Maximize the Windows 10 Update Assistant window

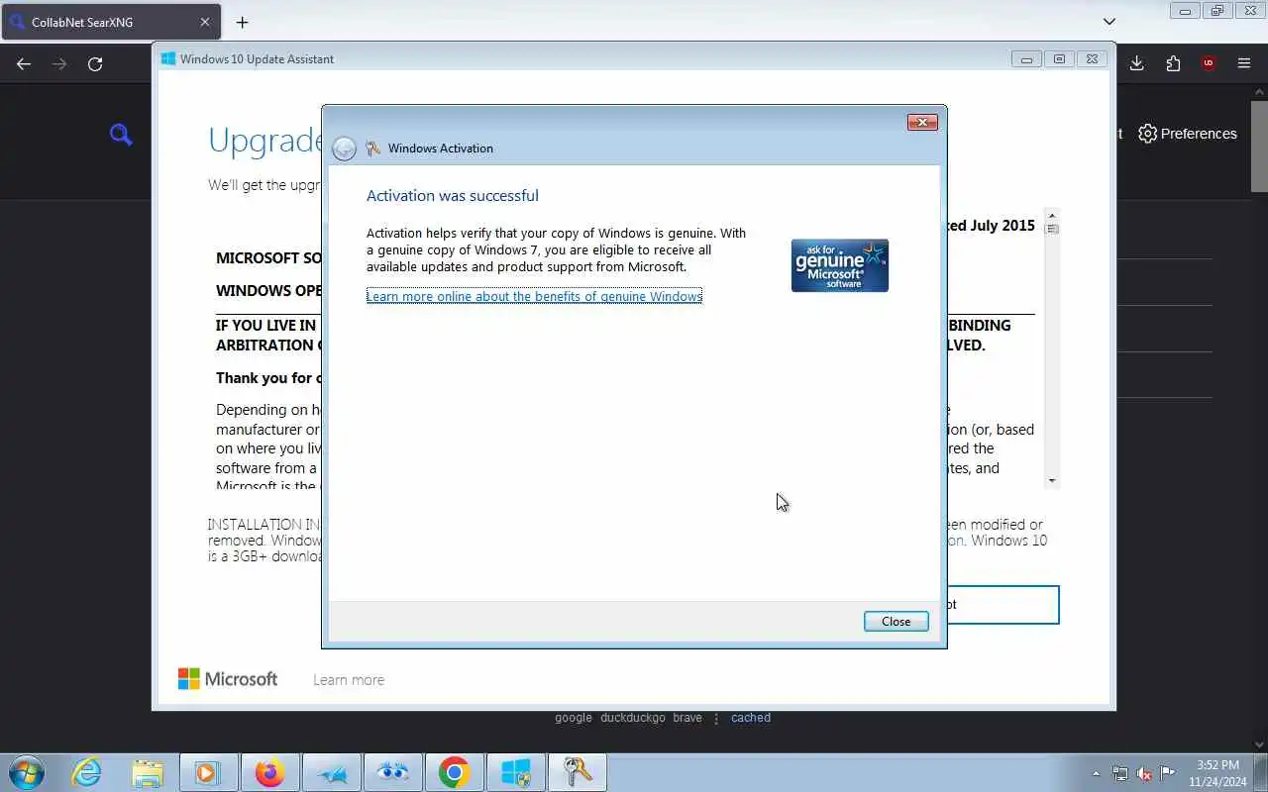click(x=1059, y=59)
